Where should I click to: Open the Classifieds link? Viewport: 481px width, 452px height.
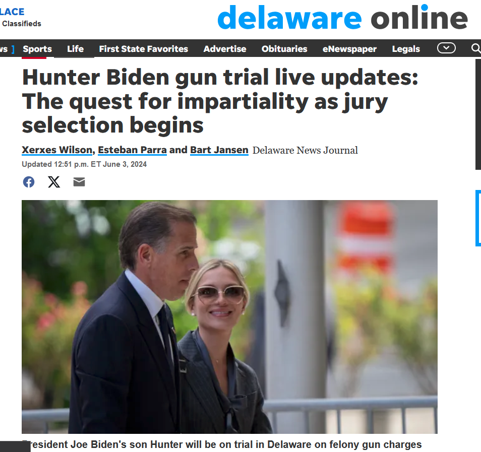(x=22, y=24)
